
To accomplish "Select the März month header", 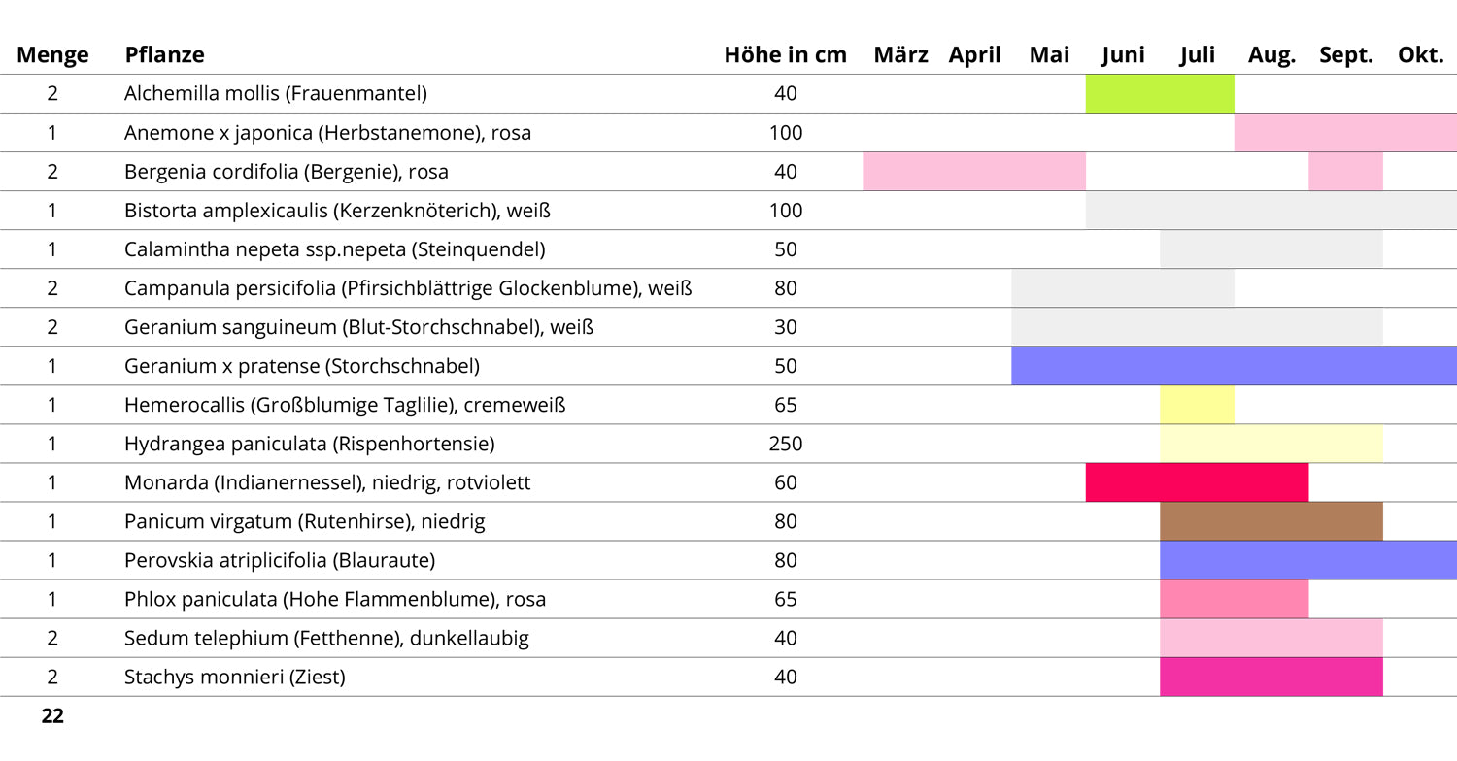I will [900, 55].
